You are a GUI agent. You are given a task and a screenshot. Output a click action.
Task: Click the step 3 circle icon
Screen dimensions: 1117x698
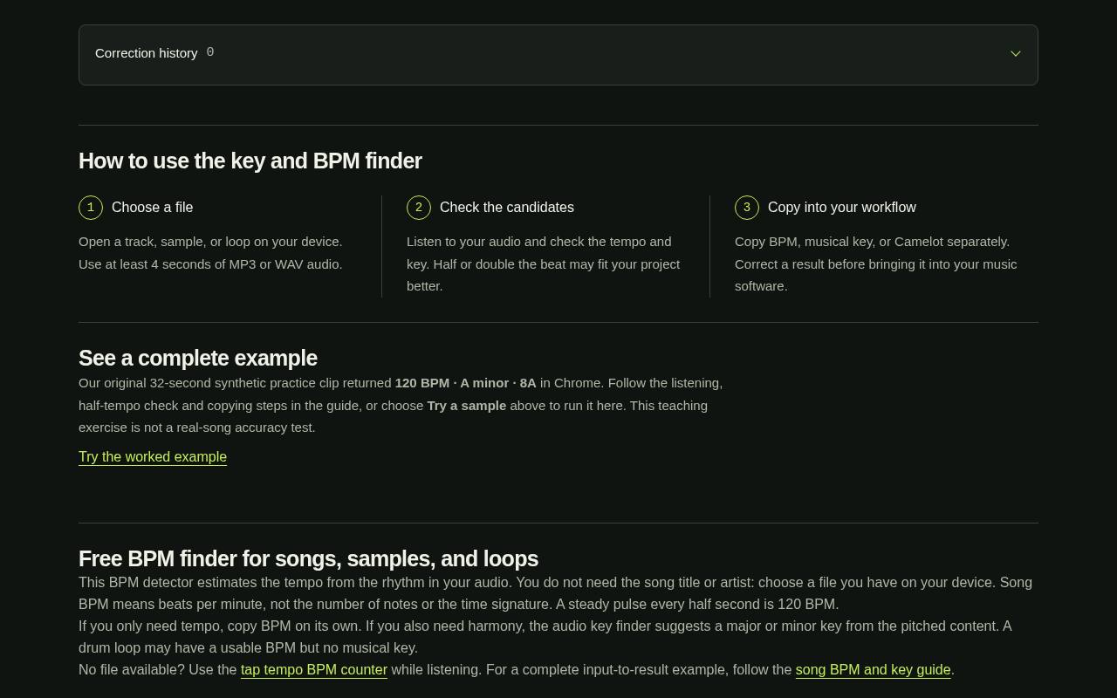pyautogui.click(x=747, y=208)
